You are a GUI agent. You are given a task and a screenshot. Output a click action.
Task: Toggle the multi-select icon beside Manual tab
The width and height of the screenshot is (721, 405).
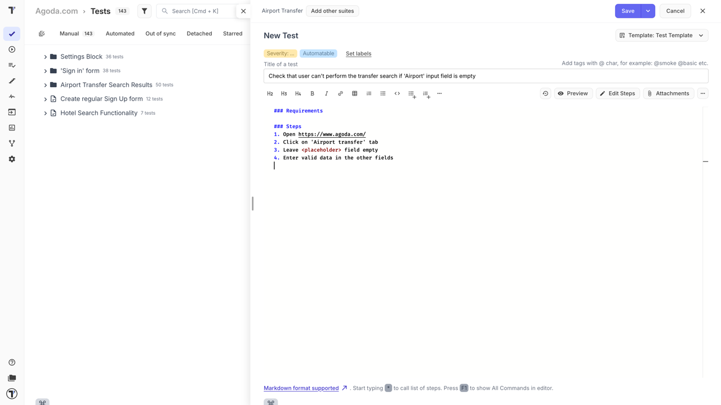click(x=42, y=34)
